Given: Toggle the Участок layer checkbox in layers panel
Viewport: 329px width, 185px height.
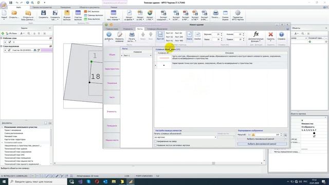Looking at the screenshot, I should click(x=9, y=50).
